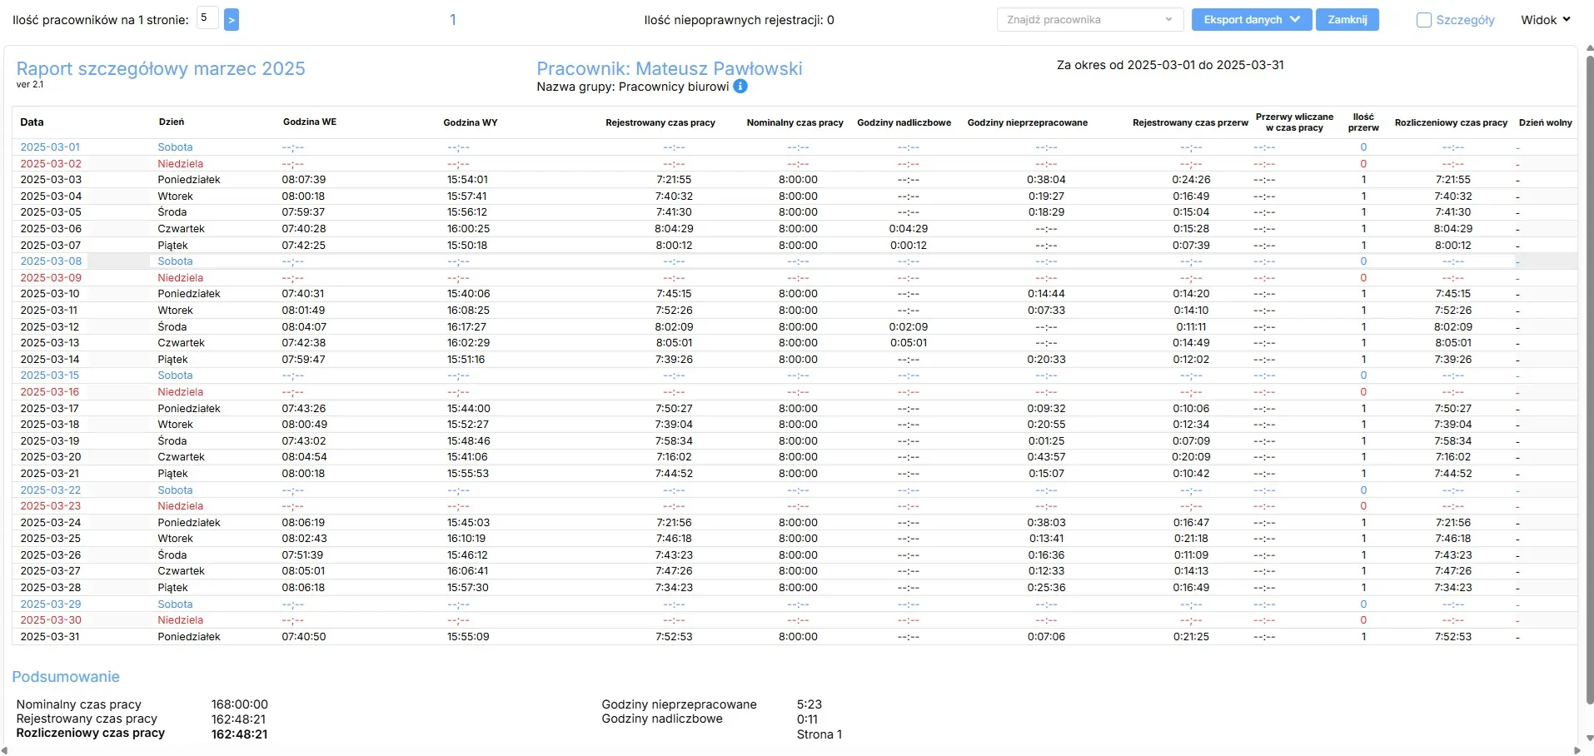Click the Nominalny czas pracy header
1594x756 pixels.
[x=795, y=122]
